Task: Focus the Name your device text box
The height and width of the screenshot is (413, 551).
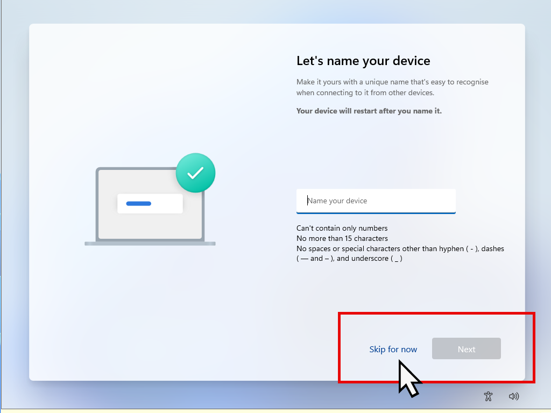Action: pos(376,201)
